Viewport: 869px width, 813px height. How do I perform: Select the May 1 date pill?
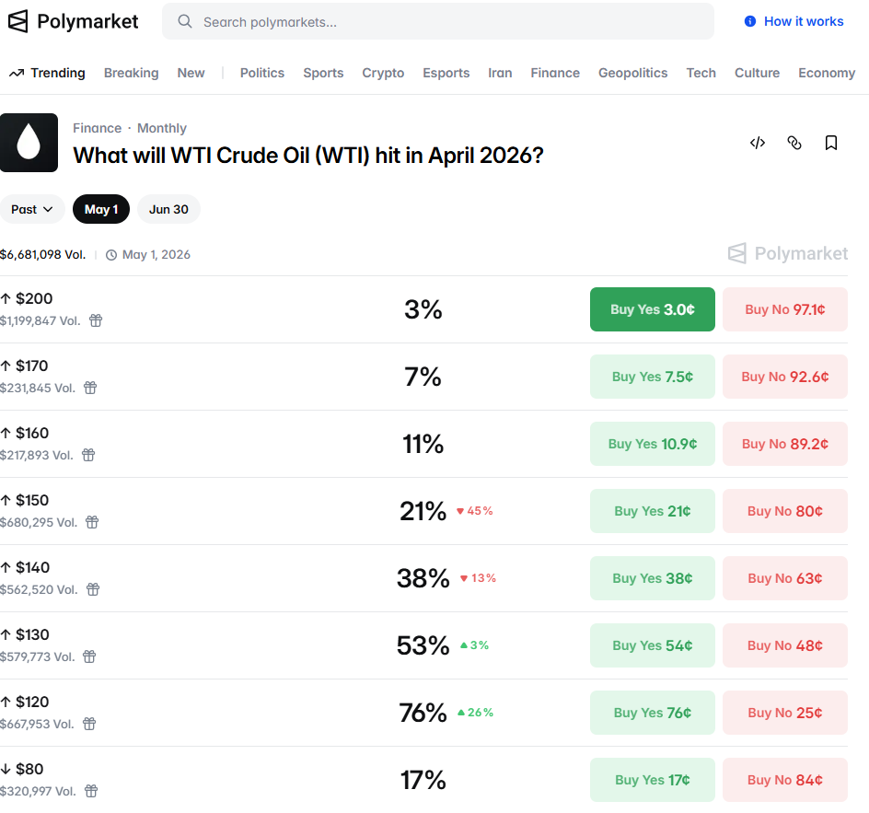(101, 209)
